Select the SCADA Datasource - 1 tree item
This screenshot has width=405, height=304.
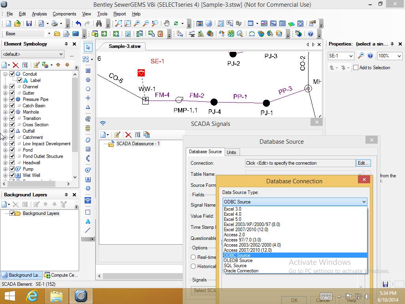click(x=138, y=144)
